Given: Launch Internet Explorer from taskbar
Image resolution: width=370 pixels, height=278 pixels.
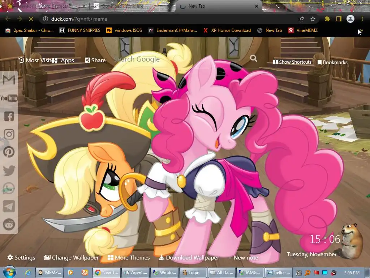Looking at the screenshot, I should [x=27, y=273].
